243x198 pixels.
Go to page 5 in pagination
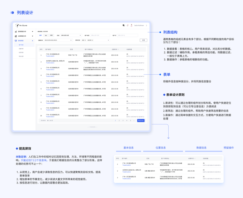pyautogui.click(x=130, y=120)
